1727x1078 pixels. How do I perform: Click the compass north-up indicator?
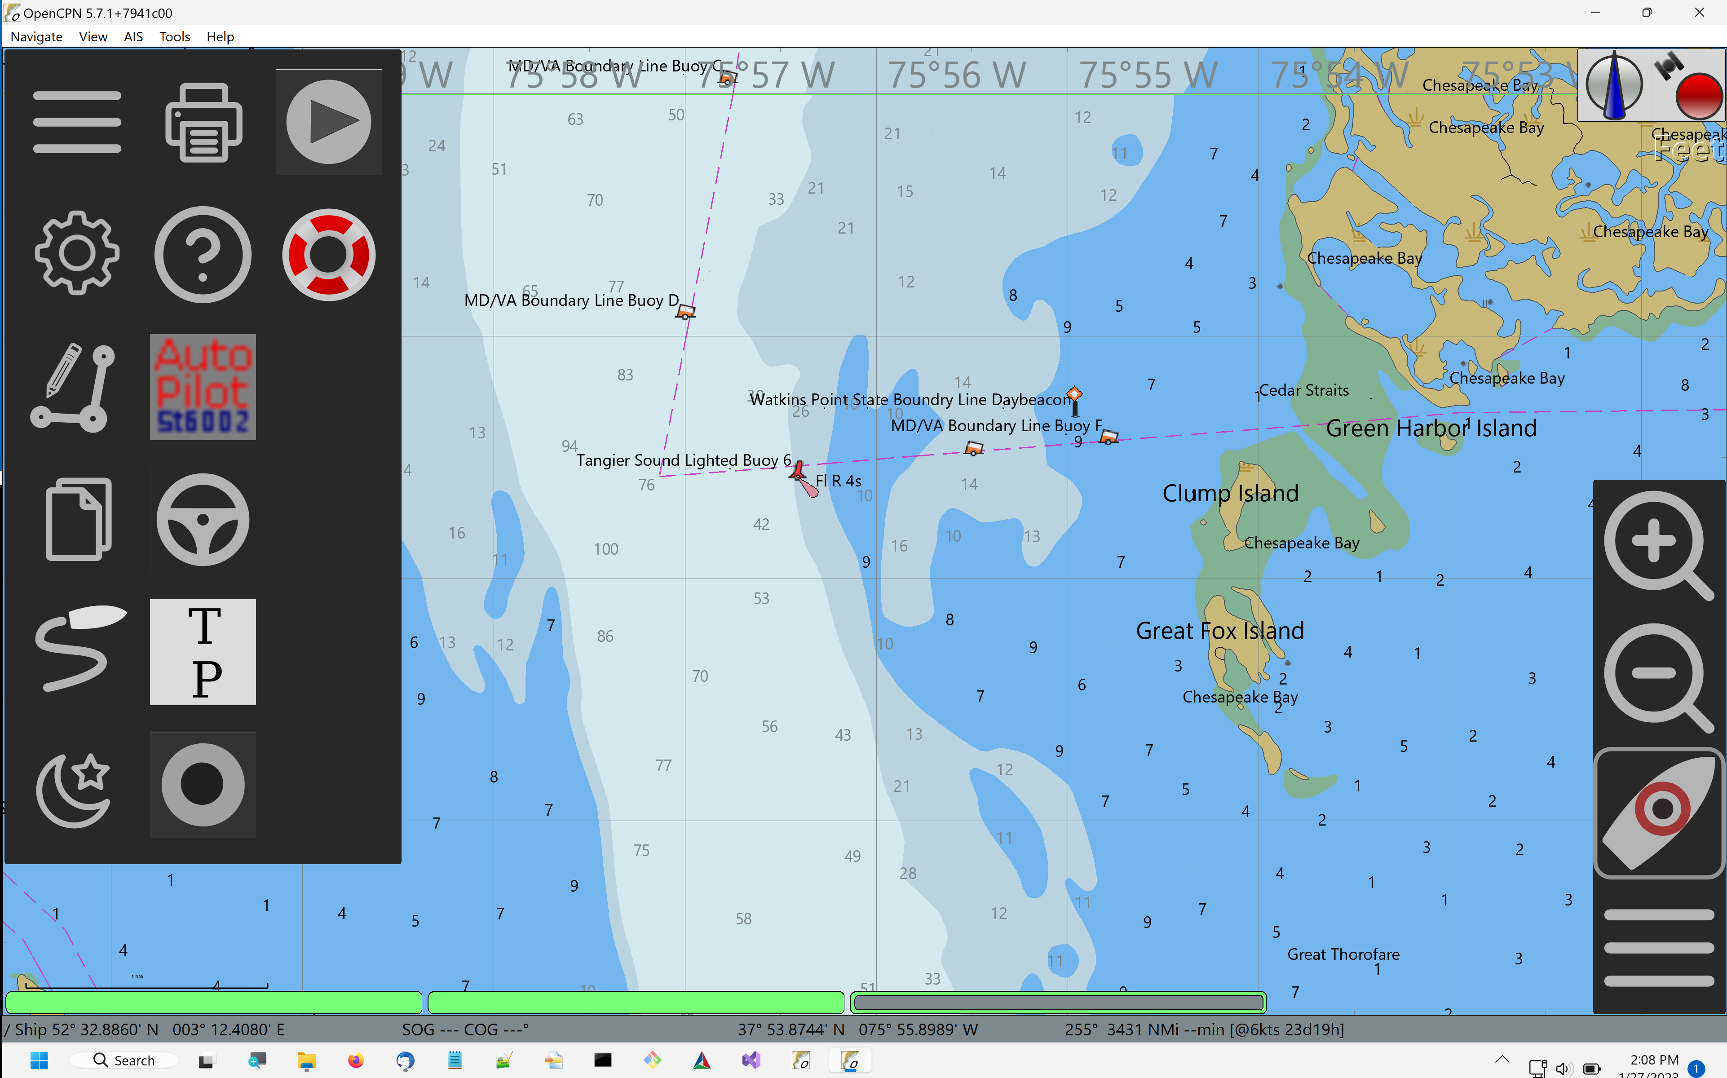1614,86
